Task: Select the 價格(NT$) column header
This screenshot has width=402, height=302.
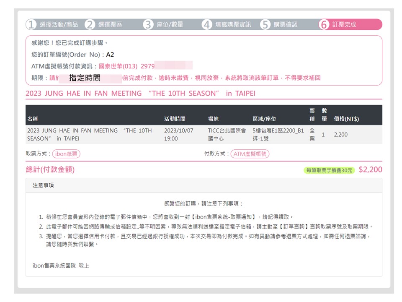Action: tap(346, 119)
